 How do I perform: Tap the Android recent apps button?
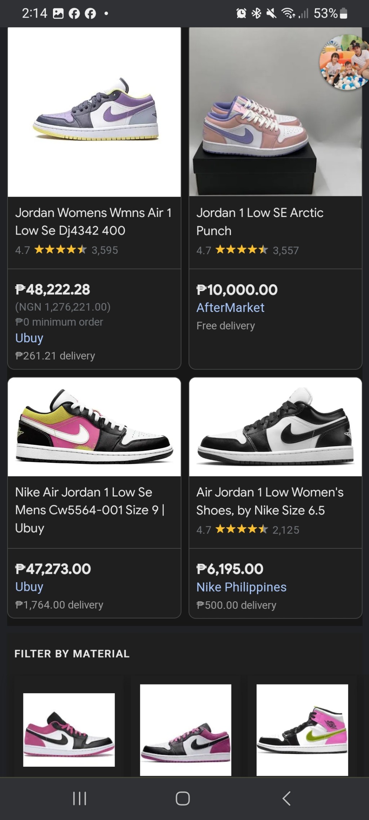[80, 798]
